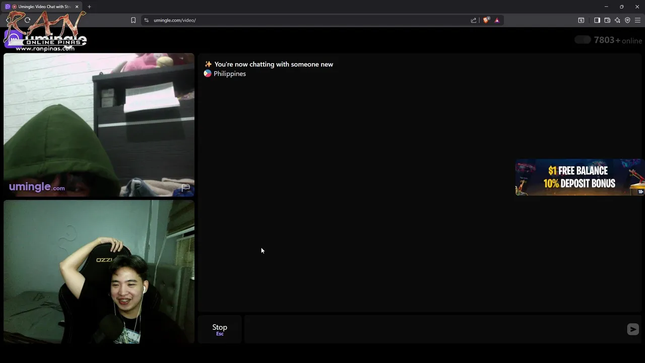Restore down the browser window
The height and width of the screenshot is (363, 645).
(621, 7)
